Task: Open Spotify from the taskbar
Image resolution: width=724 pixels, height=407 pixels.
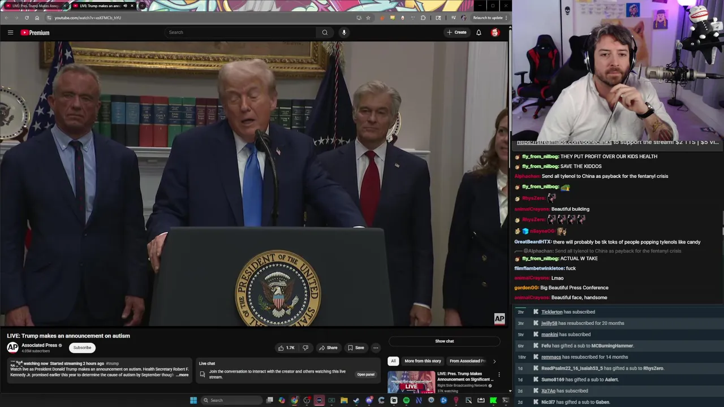Action: coord(406,400)
